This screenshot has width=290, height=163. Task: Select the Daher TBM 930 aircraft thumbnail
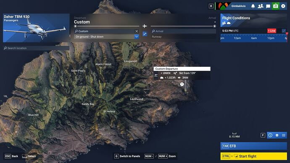click(x=36, y=28)
